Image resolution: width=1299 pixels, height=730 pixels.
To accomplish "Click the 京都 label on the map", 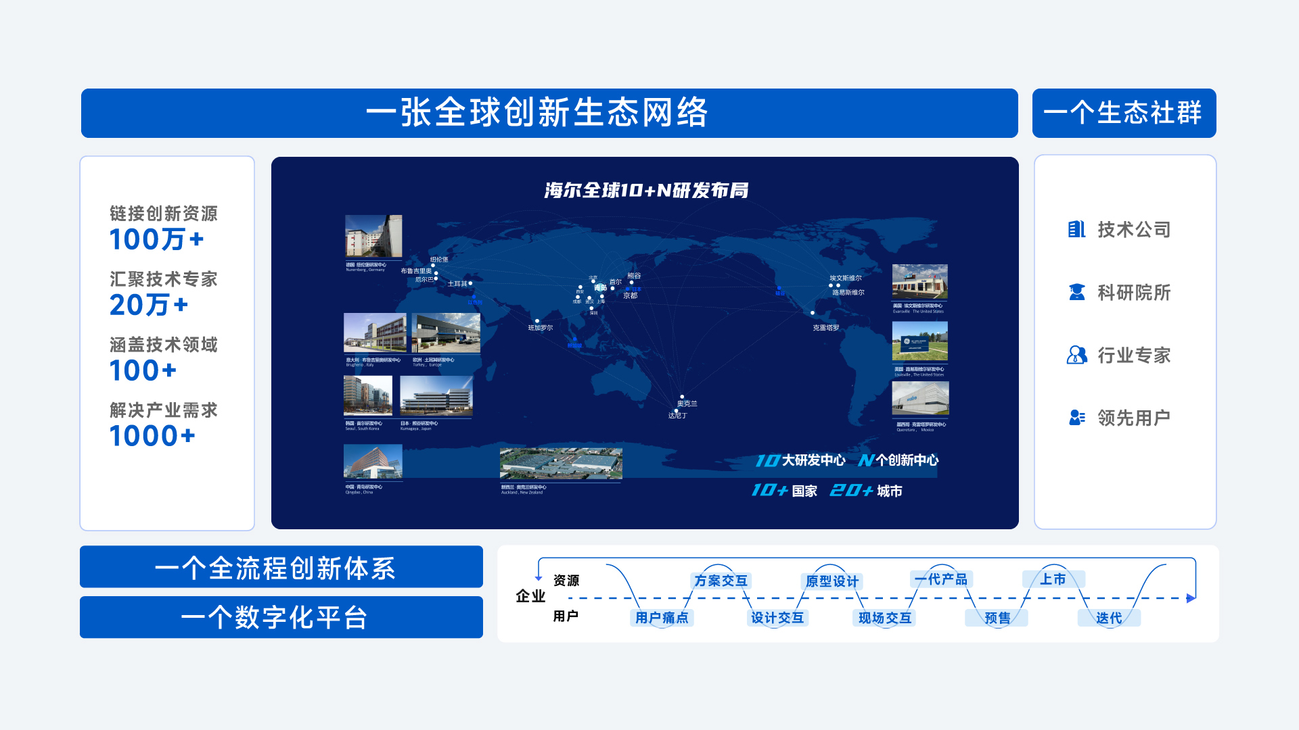I will [x=631, y=295].
